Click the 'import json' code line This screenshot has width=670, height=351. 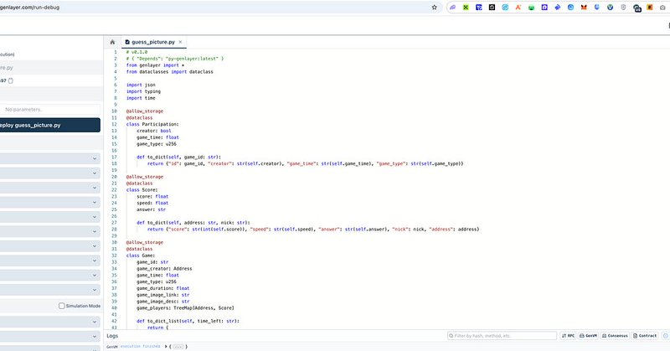click(141, 85)
